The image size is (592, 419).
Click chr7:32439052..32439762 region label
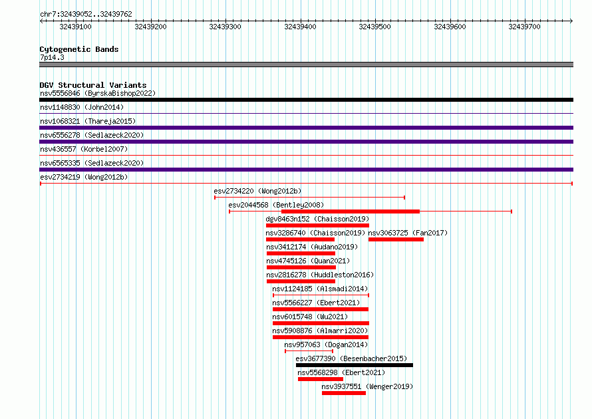pos(86,14)
